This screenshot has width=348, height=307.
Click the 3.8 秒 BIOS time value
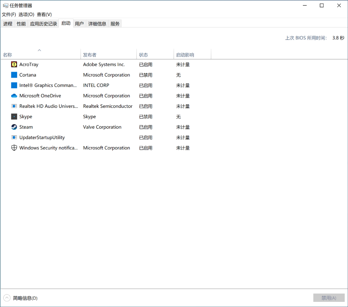(x=338, y=38)
